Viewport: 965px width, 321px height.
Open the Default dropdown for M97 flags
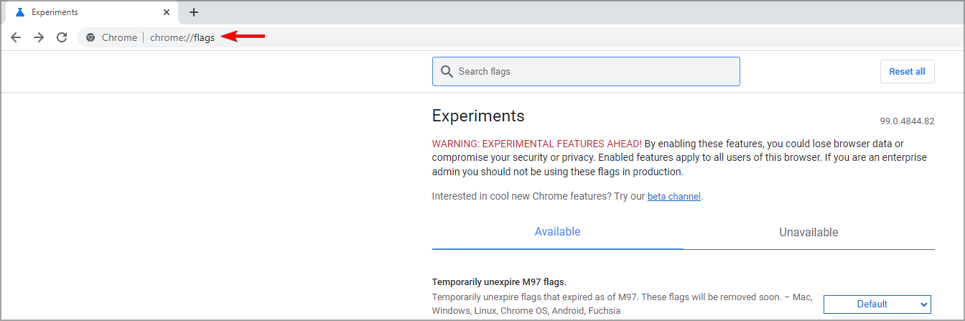[x=877, y=304]
